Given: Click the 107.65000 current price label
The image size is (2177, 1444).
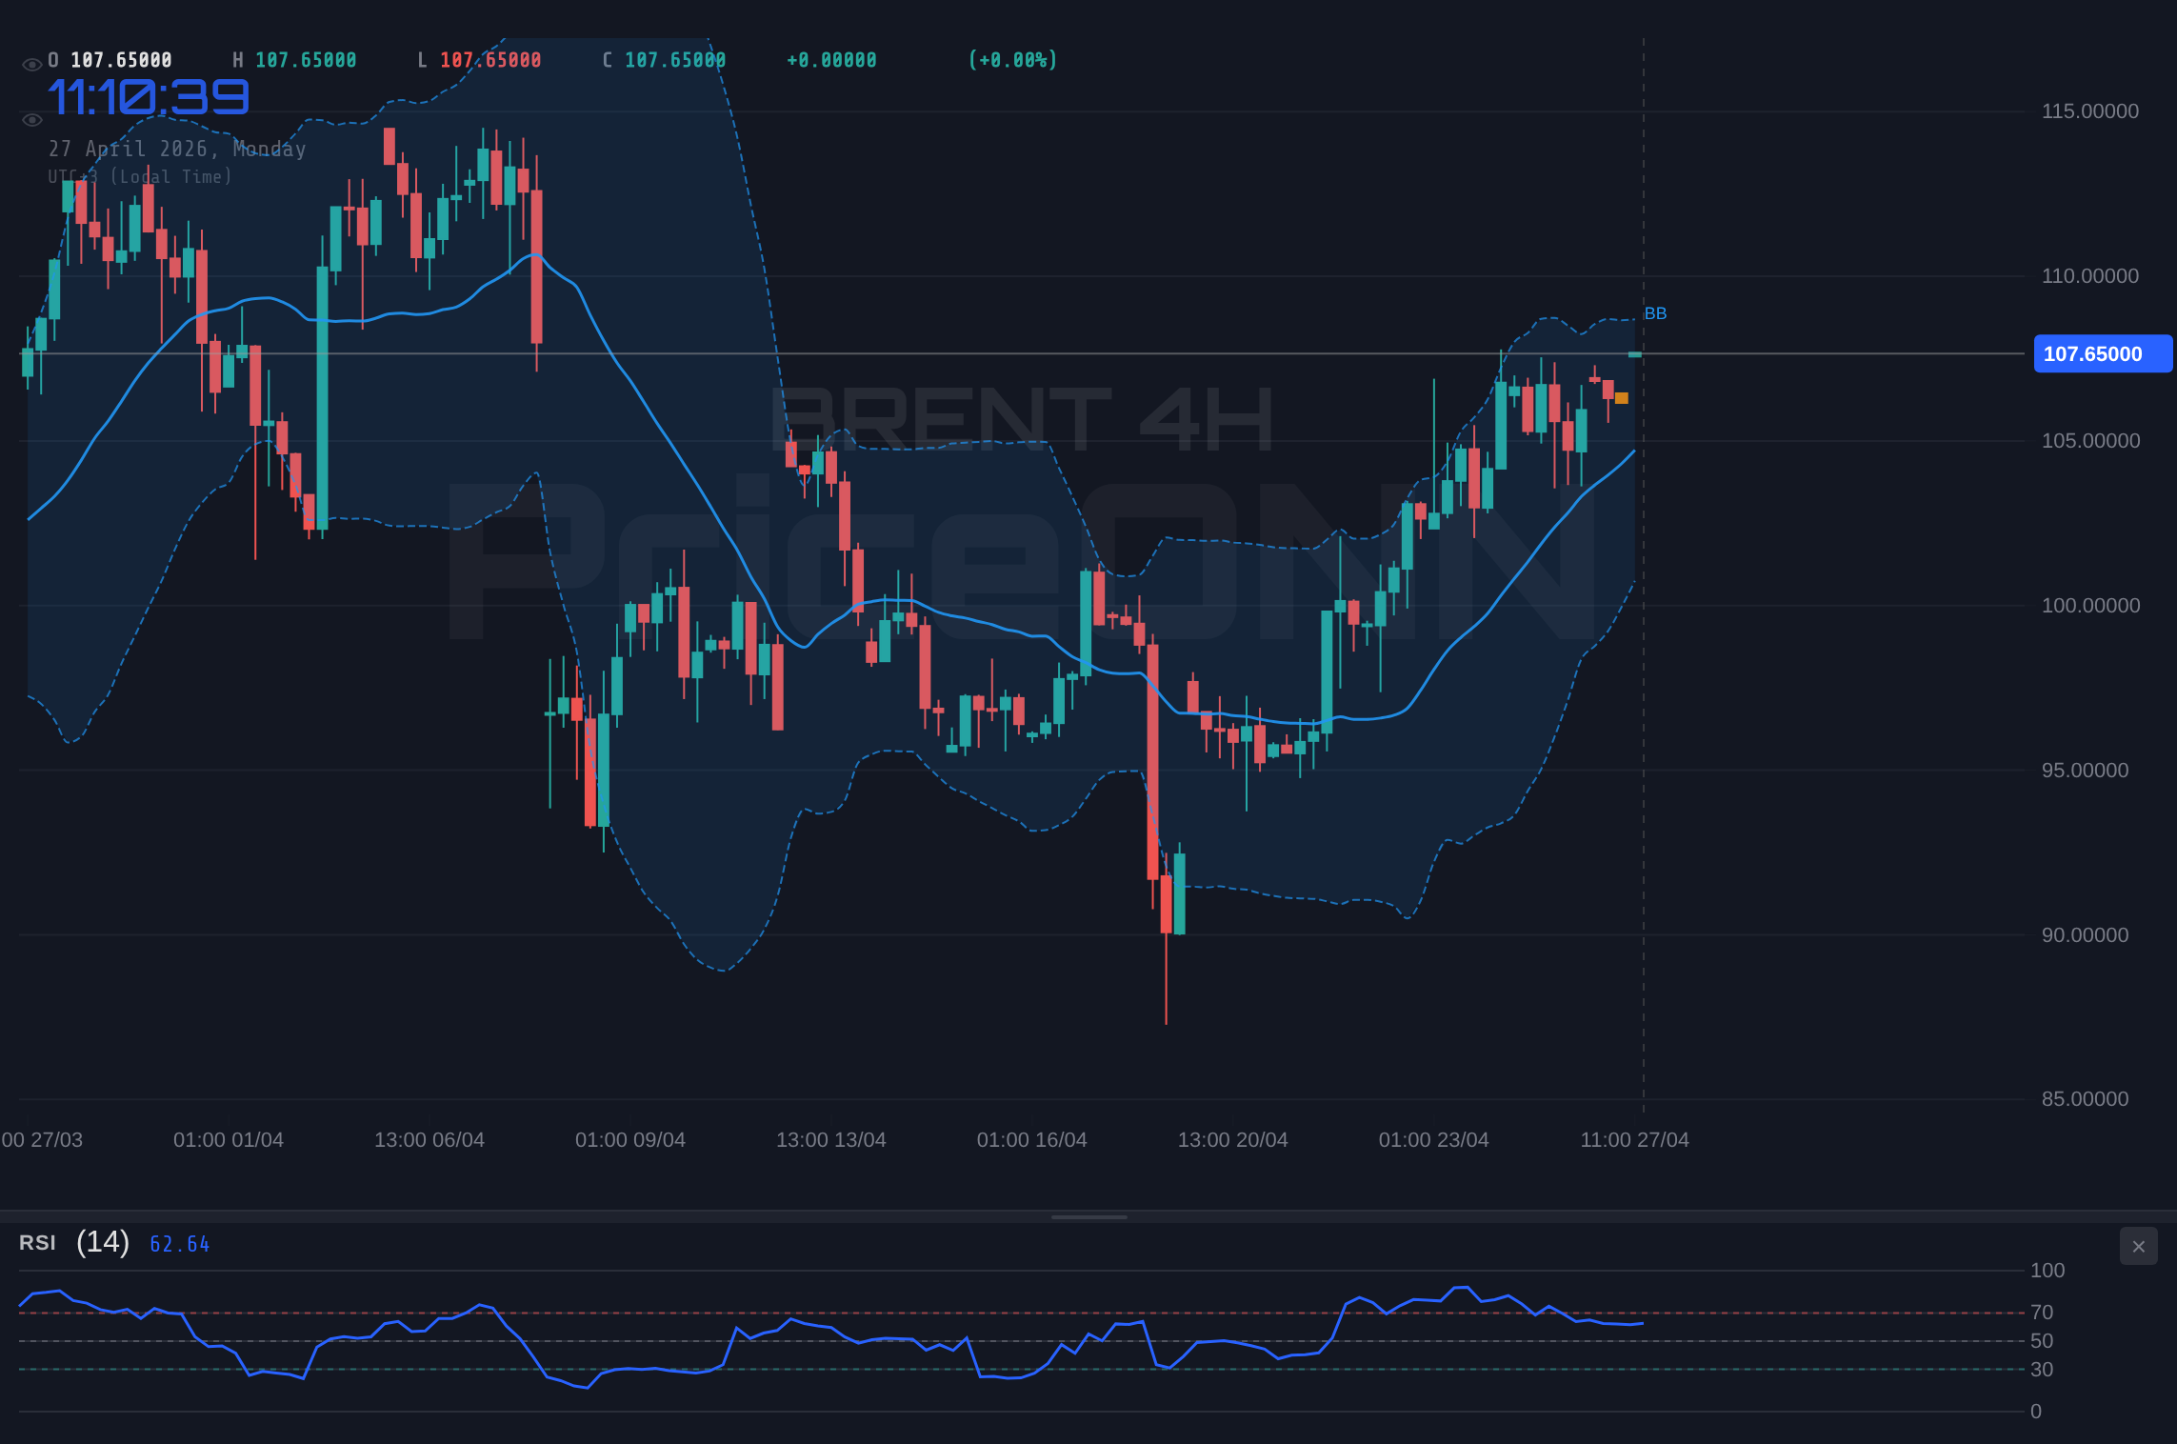Looking at the screenshot, I should (x=2103, y=354).
